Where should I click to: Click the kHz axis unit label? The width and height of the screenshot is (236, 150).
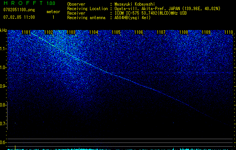pos(3,30)
